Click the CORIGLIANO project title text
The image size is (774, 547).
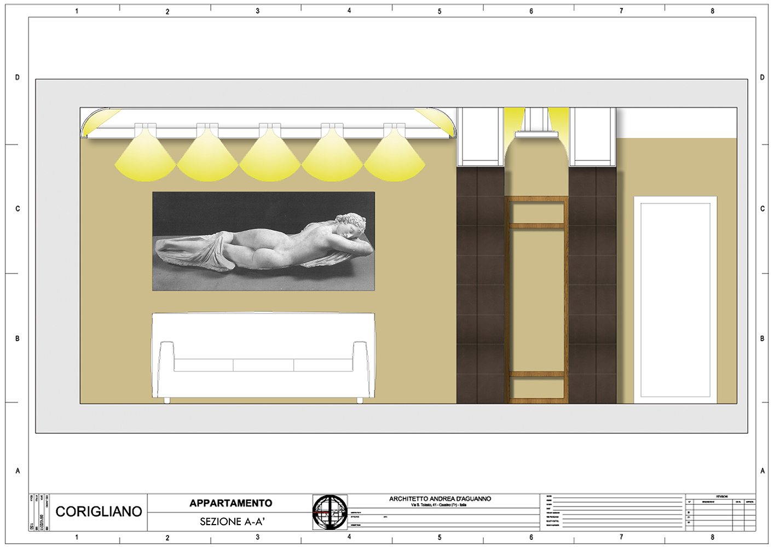click(99, 511)
